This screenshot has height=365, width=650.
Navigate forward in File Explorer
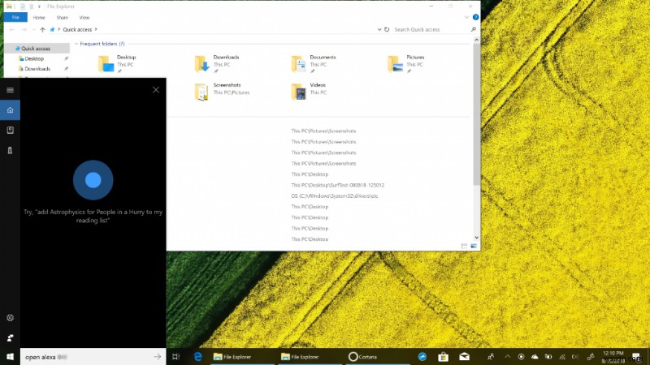24,29
